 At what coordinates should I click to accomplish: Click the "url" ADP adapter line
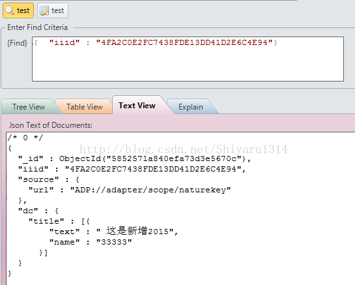pos(130,190)
